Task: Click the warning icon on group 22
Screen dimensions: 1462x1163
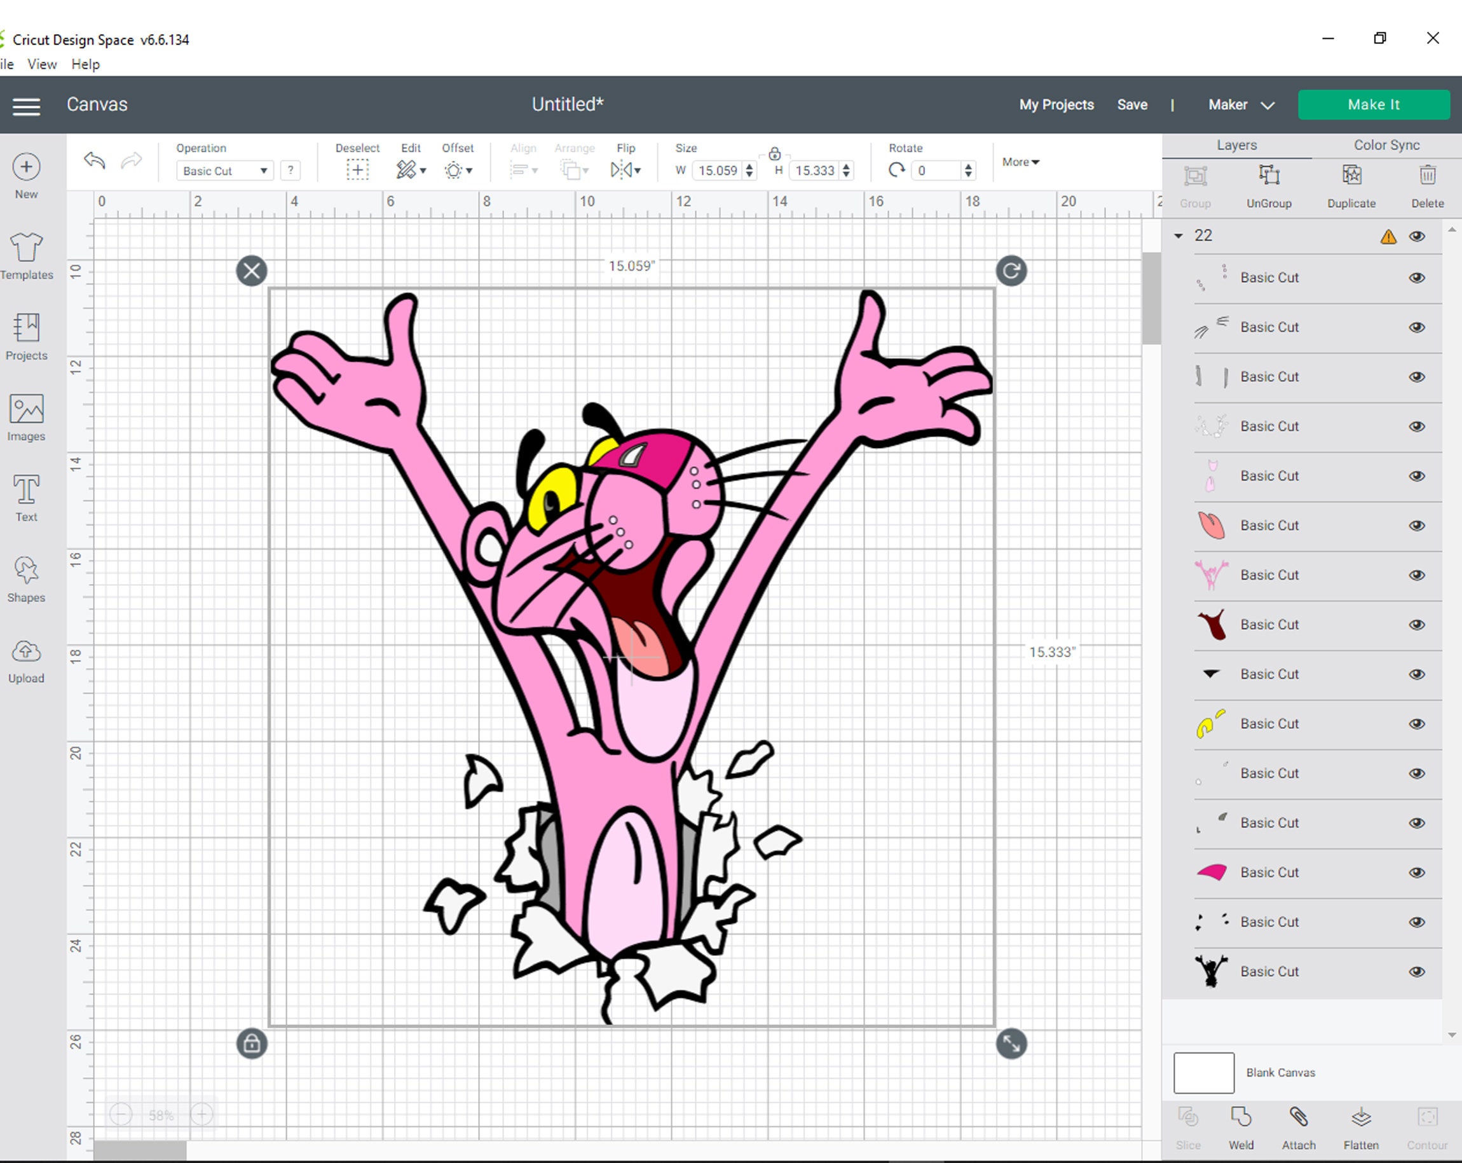Action: (x=1388, y=236)
